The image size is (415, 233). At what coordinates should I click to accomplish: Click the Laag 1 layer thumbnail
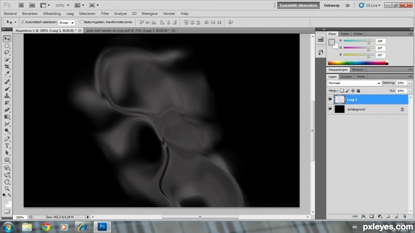click(x=340, y=99)
